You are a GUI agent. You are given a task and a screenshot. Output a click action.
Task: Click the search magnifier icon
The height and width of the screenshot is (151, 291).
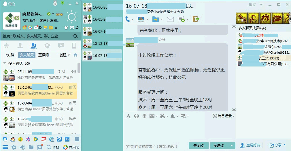pos(75,36)
